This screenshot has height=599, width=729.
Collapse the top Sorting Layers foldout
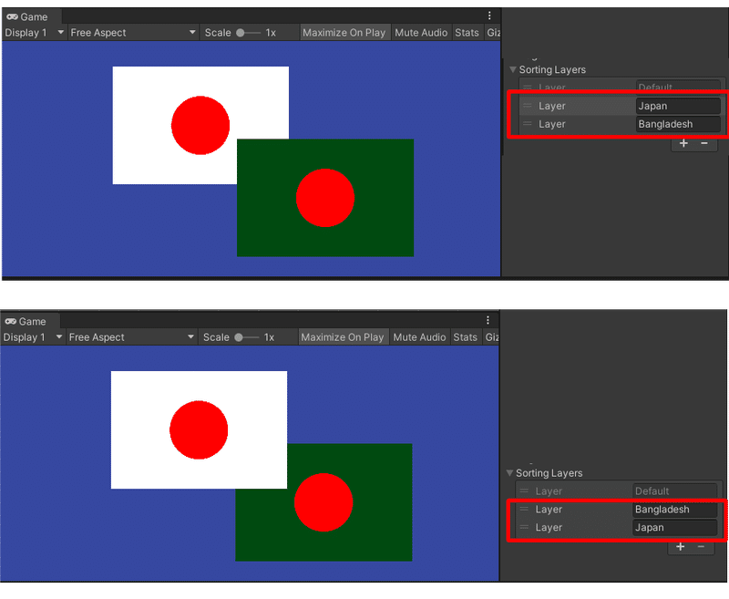513,70
